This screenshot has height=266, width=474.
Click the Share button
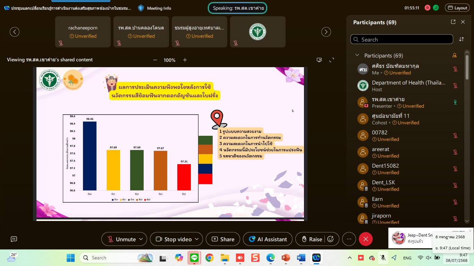pos(223,239)
